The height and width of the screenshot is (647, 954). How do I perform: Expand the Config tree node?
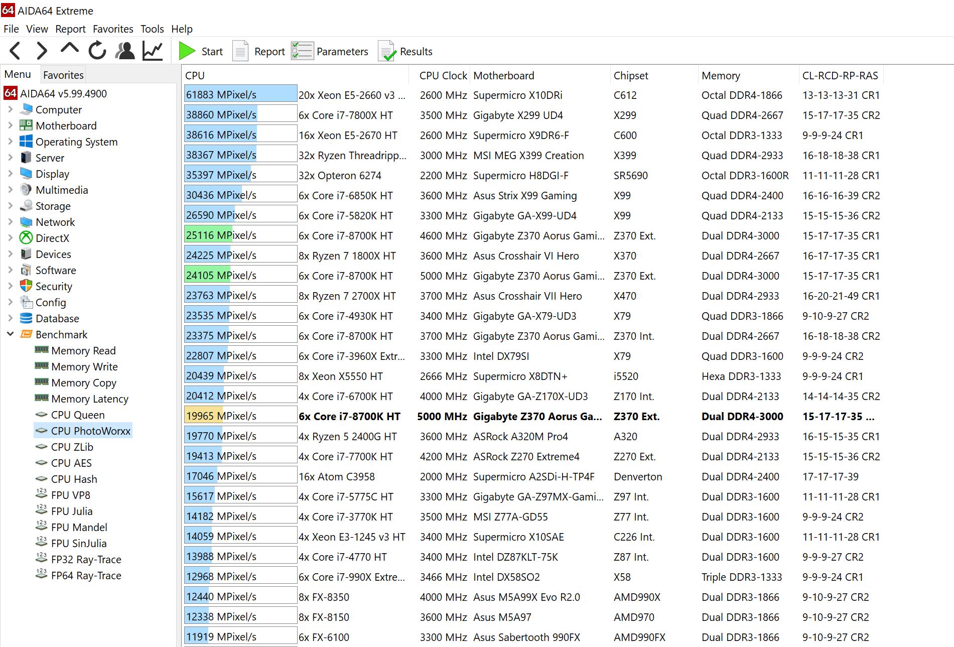(10, 302)
